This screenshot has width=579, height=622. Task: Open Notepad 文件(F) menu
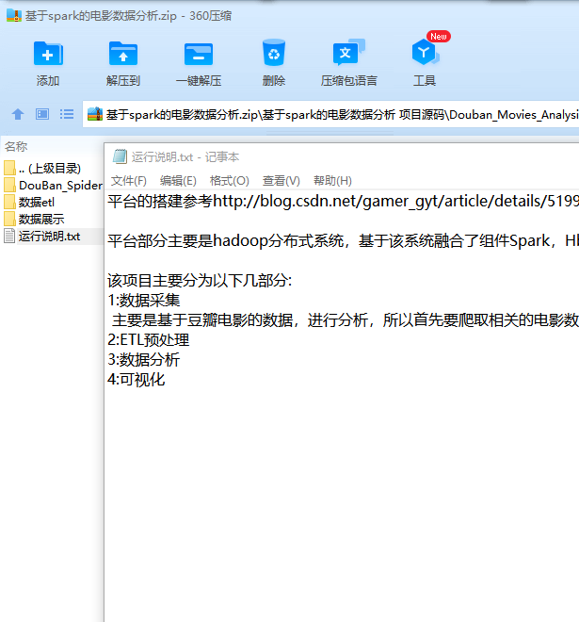[x=128, y=181]
